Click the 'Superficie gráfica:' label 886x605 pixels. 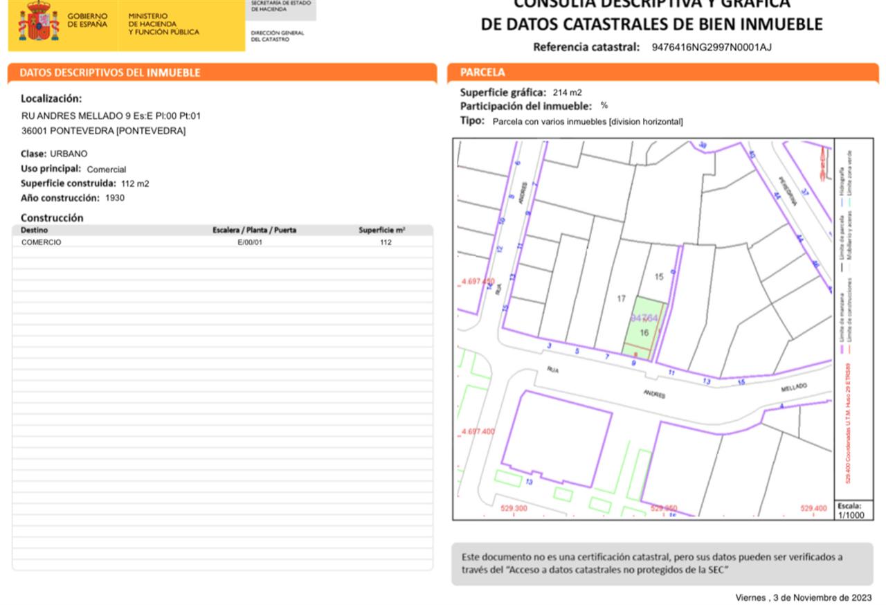pyautogui.click(x=503, y=92)
